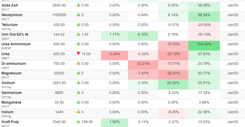Viewport: 245px width, 127px height.
Task: Open the Kraft Pulp commodity link
Action: click(x=10, y=122)
